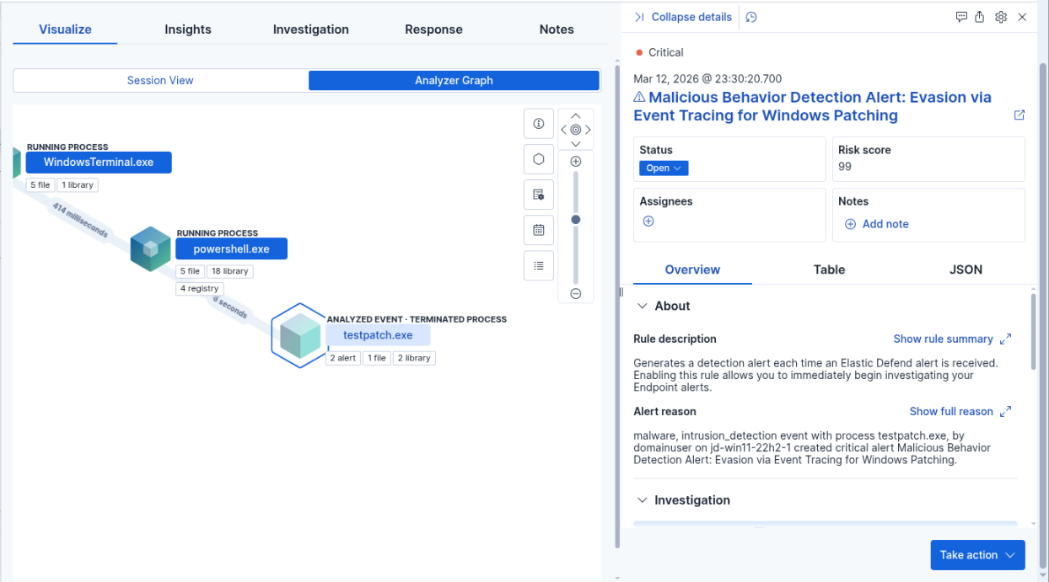
Task: Zoom out with the minus icon
Action: [576, 293]
